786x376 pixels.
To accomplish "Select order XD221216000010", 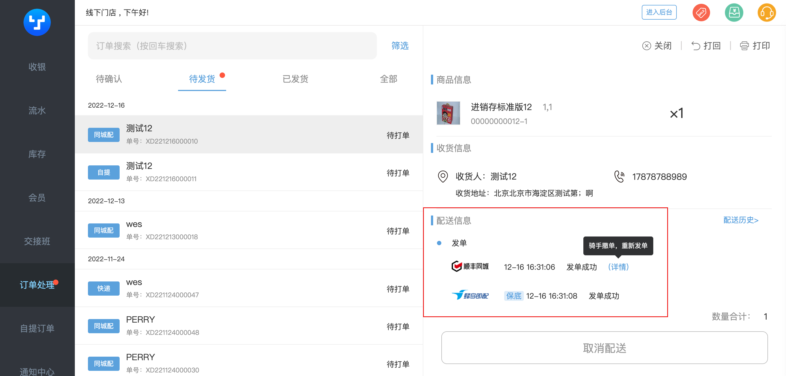I will [x=249, y=134].
